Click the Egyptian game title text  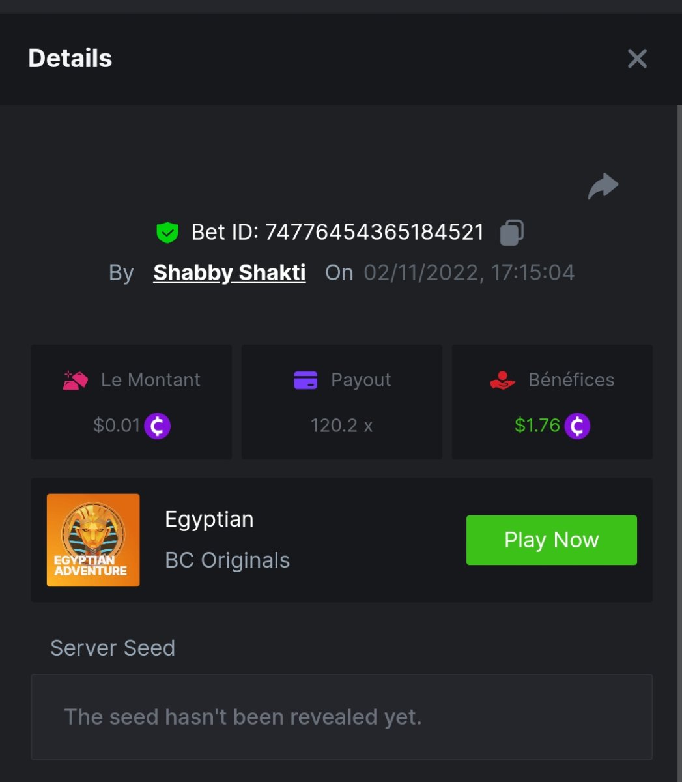tap(209, 519)
